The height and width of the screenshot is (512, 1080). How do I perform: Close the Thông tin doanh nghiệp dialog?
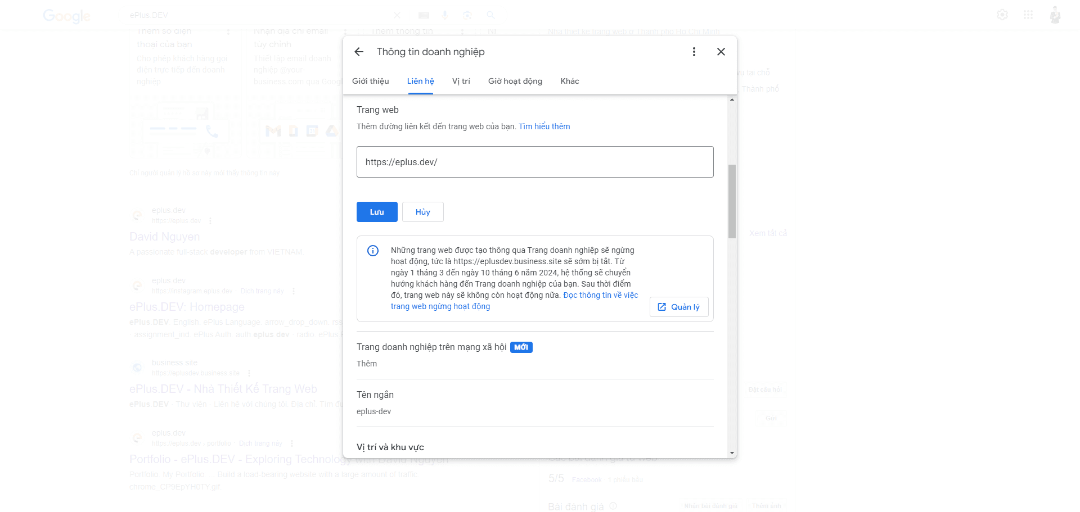tap(721, 52)
